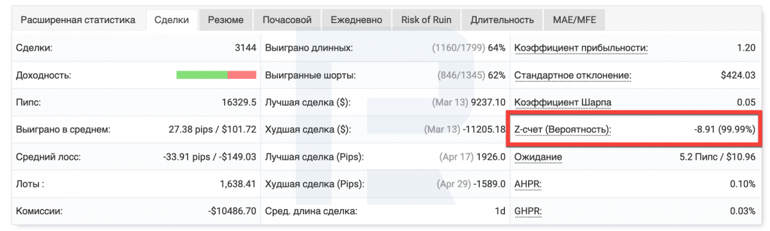Screen dimensions: 770x231
Task: Click the Комиссии value -$10486.70
Action: [x=232, y=211]
